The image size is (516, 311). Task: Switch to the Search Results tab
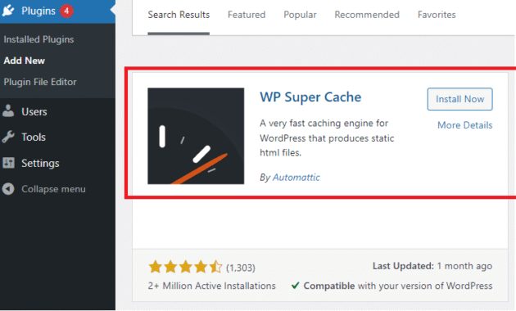(179, 15)
